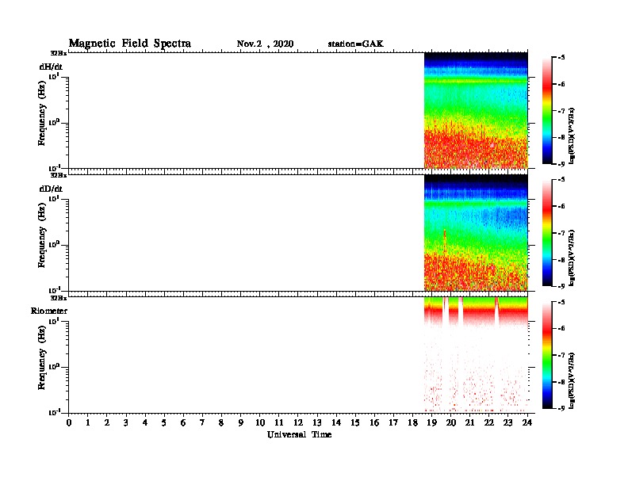Click the hour 22 tick label
The width and height of the screenshot is (628, 485).
489,423
